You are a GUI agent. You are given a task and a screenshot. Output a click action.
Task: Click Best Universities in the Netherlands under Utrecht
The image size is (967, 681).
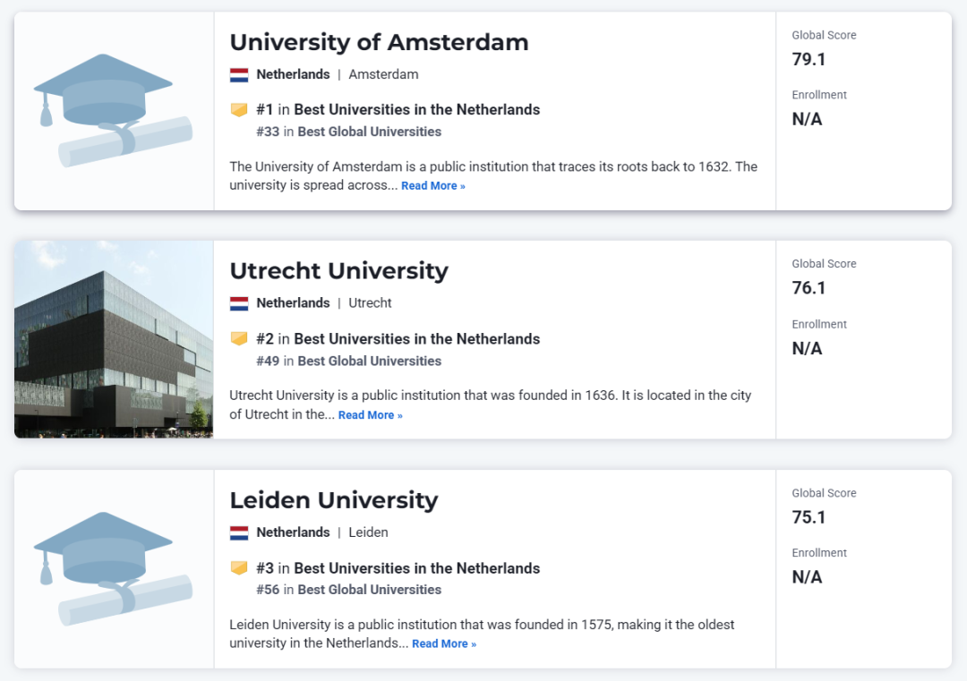[x=416, y=339]
